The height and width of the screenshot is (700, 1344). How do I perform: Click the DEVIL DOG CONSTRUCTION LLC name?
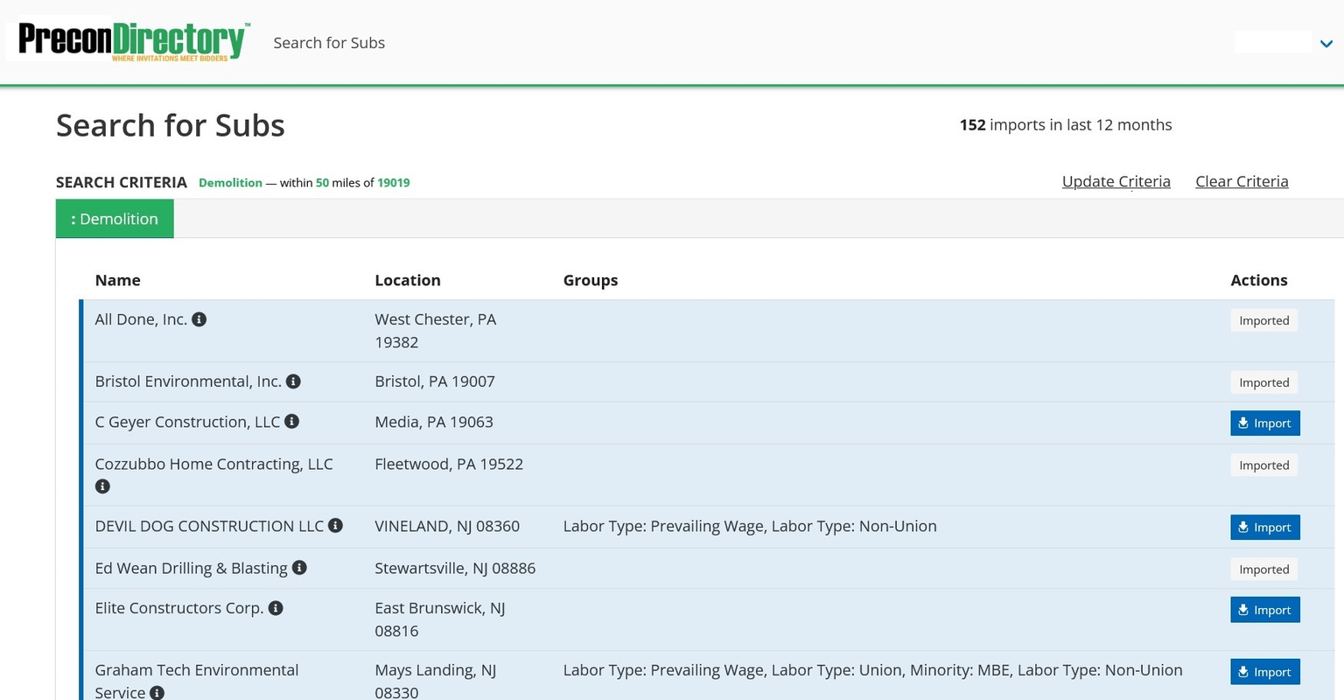click(209, 526)
